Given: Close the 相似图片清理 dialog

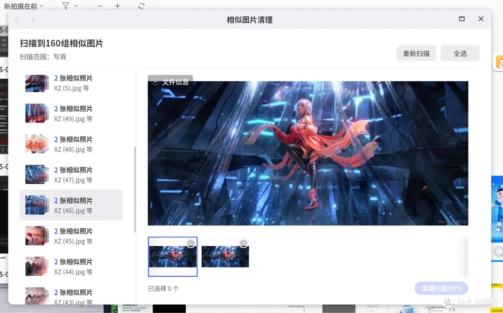Looking at the screenshot, I should [481, 19].
